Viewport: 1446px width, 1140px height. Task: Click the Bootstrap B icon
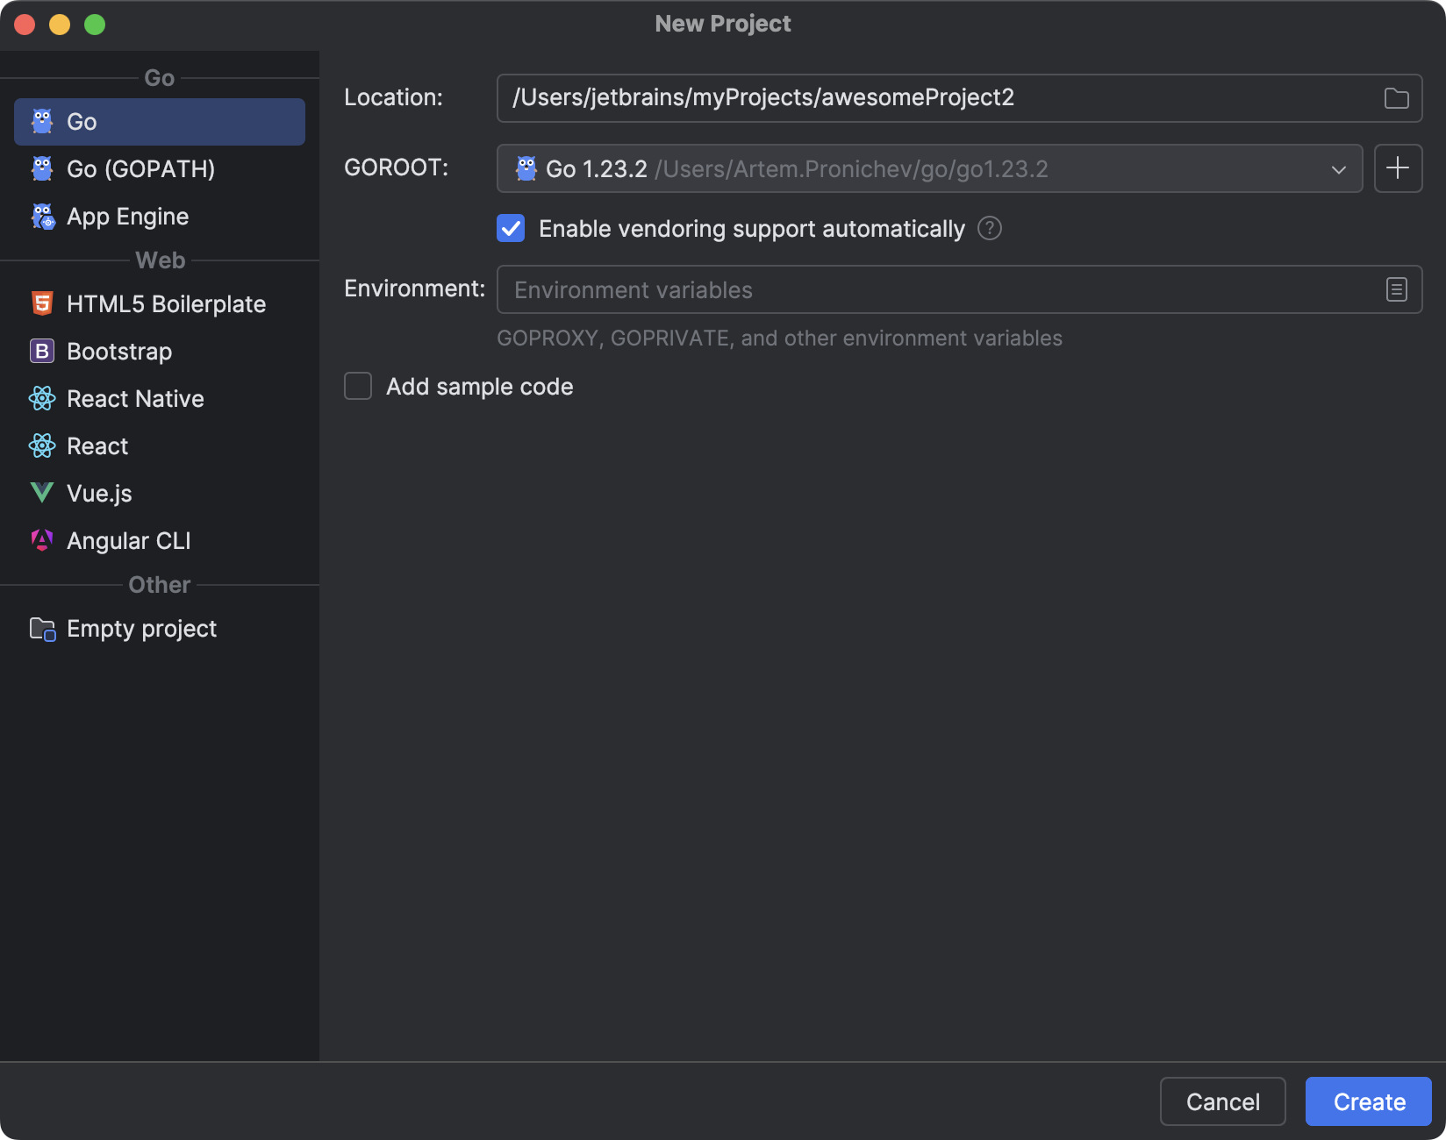pyautogui.click(x=42, y=351)
